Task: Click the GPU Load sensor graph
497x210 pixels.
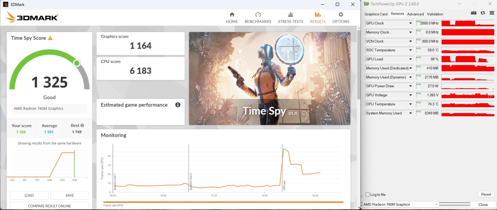Action: [x=468, y=59]
